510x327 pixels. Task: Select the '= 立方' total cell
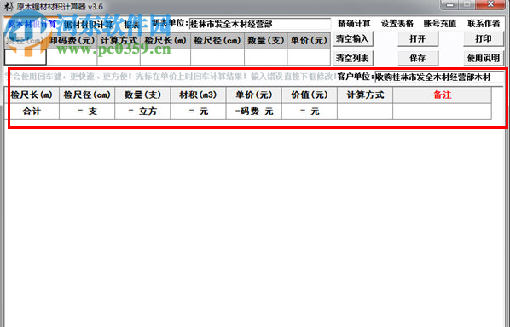point(142,112)
